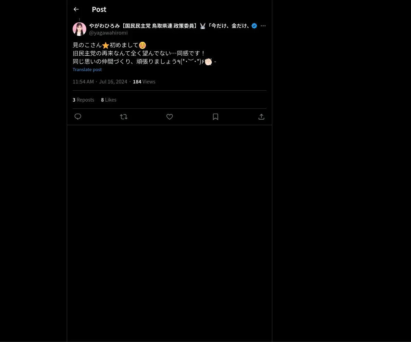411x342 pixels.
Task: Click the 184 Views count
Action: (x=144, y=81)
